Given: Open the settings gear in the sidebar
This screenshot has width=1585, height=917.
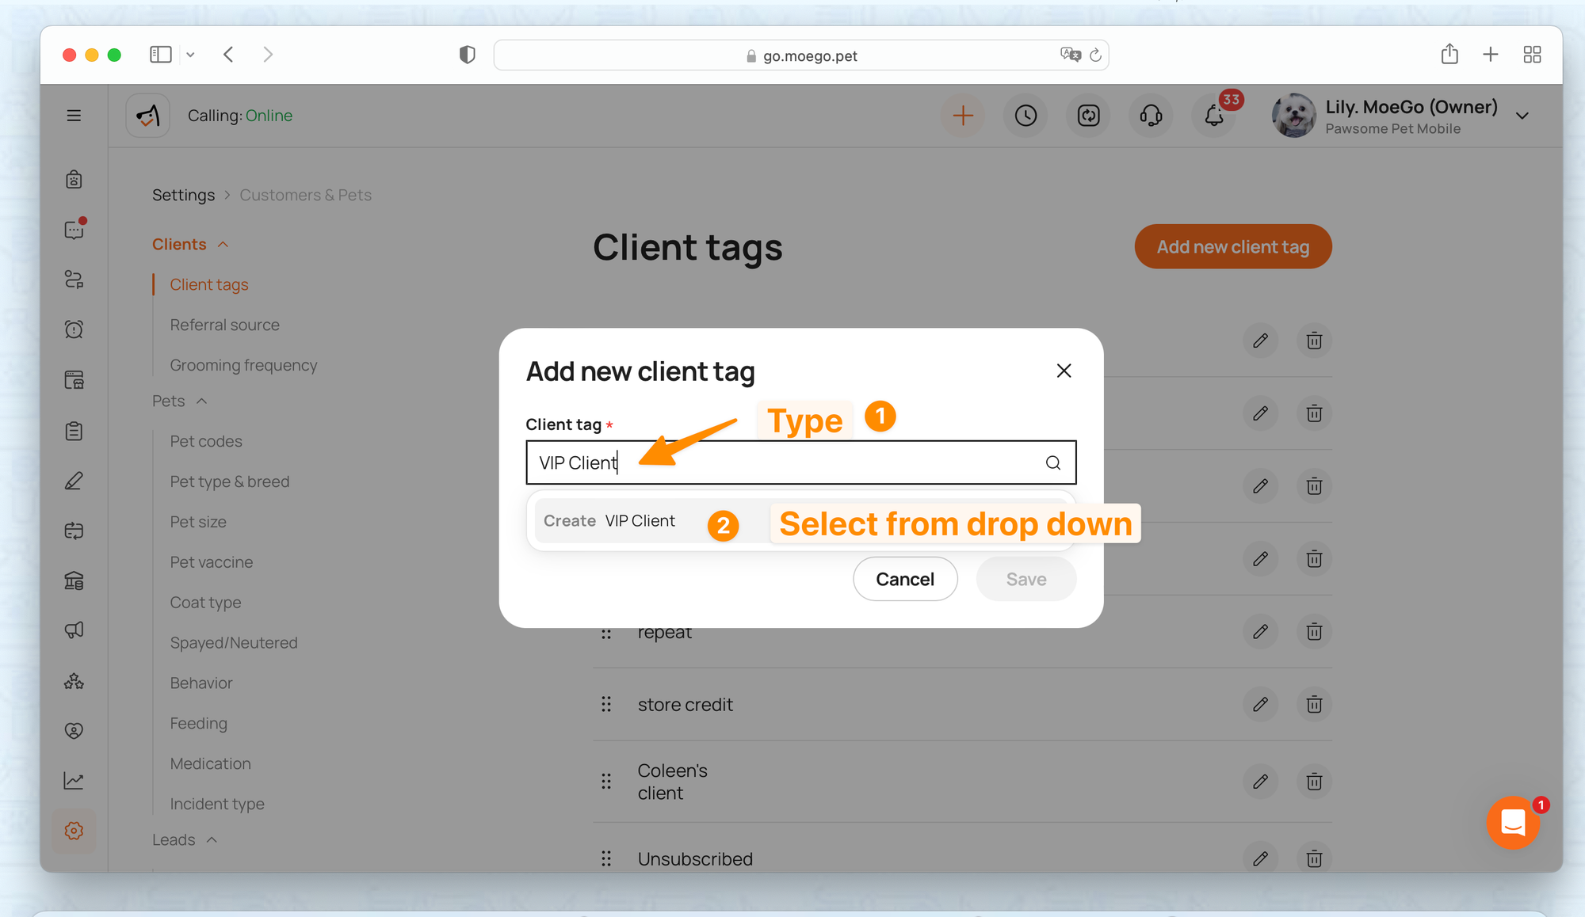Looking at the screenshot, I should click(x=74, y=831).
